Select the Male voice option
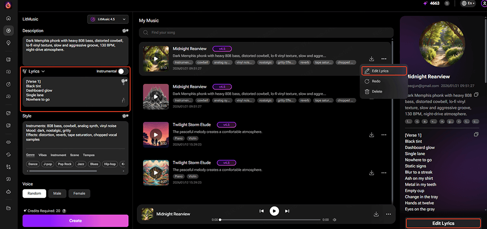The image size is (487, 229). 57,193
